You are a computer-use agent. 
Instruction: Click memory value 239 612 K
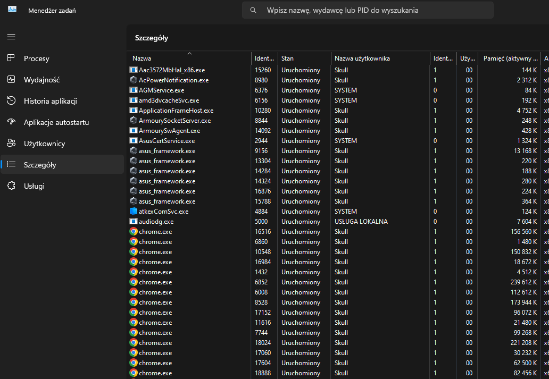point(523,282)
